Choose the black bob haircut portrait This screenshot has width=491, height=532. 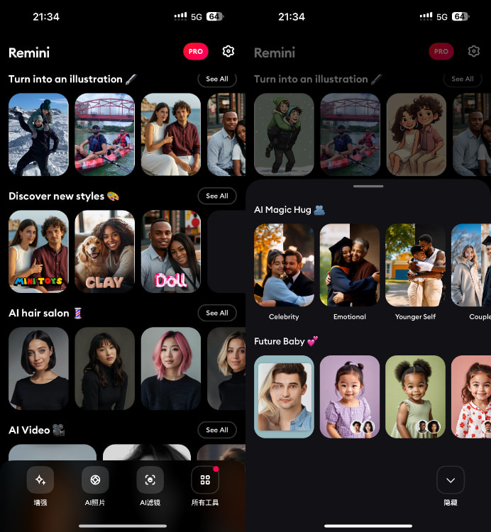38,368
